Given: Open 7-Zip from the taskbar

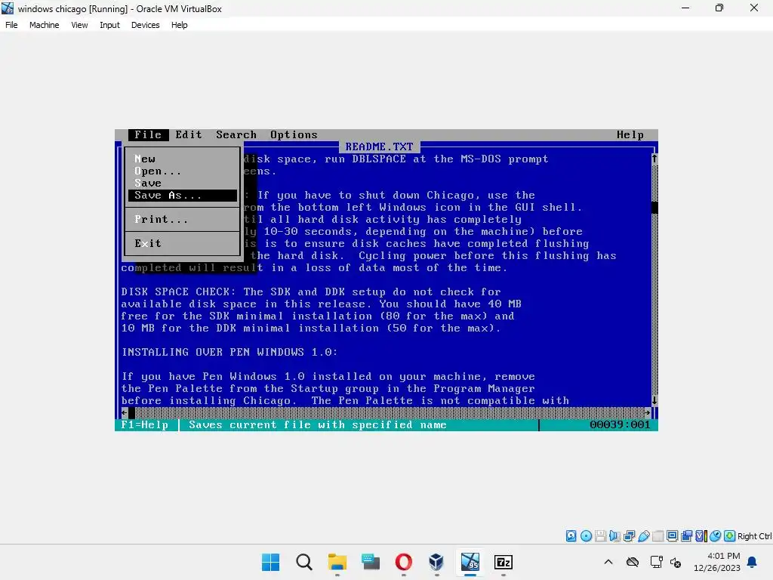Looking at the screenshot, I should [503, 562].
